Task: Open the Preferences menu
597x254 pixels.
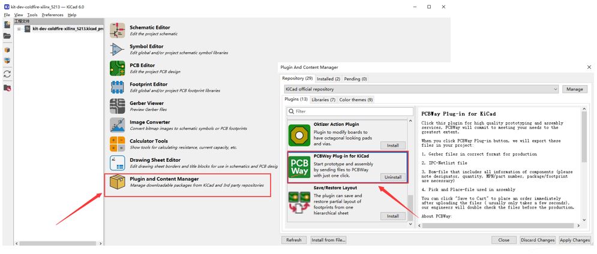Action: coord(52,14)
